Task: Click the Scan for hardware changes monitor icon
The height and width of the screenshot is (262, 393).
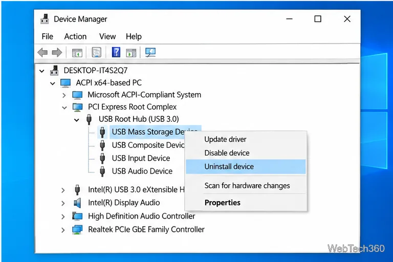Action: click(x=150, y=52)
